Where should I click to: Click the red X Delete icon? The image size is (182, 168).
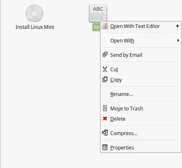click(105, 119)
